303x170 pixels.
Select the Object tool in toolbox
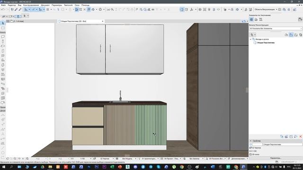[x=3, y=60]
